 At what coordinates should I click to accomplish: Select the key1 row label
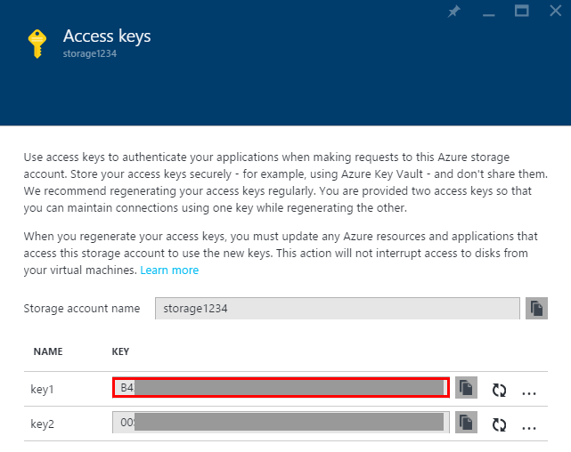point(42,390)
